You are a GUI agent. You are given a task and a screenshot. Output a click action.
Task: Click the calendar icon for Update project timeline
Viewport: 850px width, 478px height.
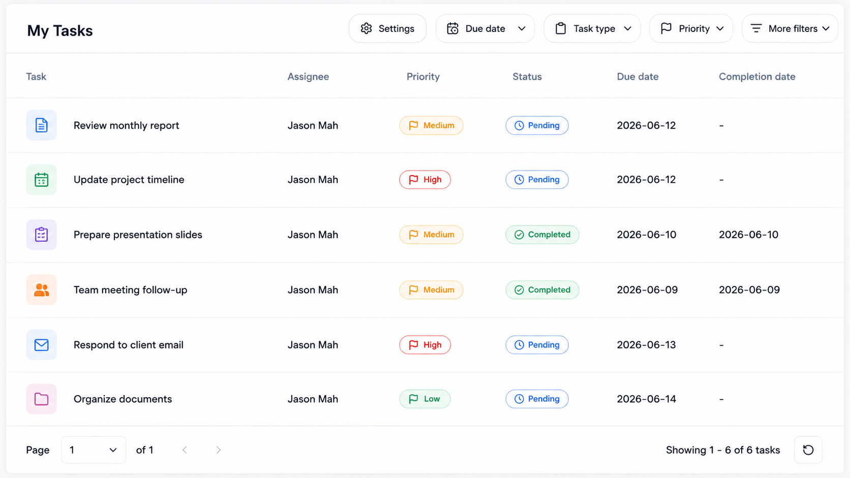41,180
